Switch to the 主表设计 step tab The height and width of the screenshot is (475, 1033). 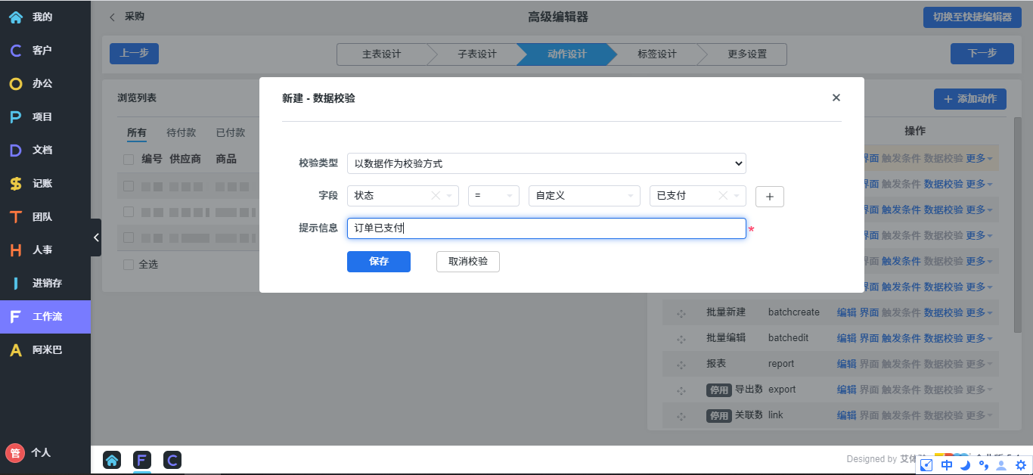[x=381, y=54]
